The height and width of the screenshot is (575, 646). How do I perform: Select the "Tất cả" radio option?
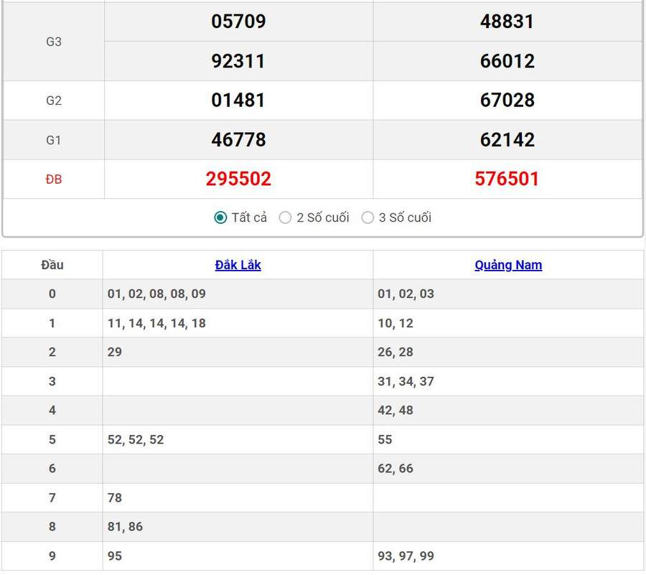(x=221, y=218)
